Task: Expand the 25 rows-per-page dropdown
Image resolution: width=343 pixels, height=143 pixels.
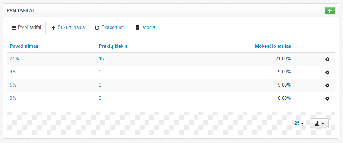Action: tap(299, 123)
